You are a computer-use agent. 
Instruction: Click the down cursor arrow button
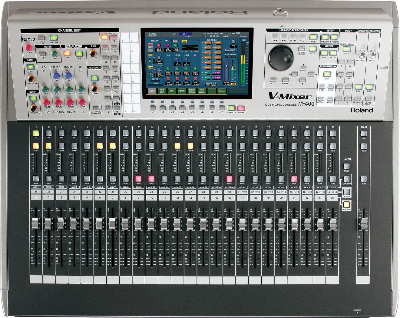point(302,80)
